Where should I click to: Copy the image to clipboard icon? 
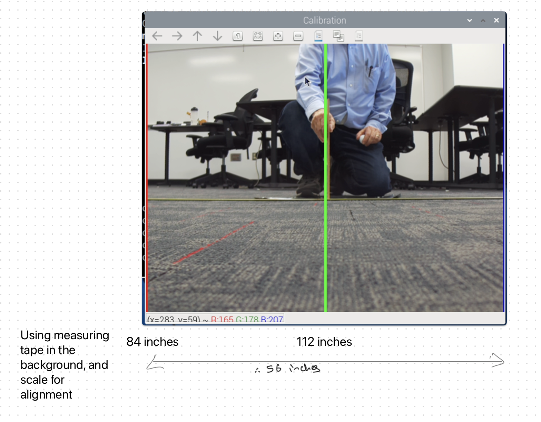(338, 36)
